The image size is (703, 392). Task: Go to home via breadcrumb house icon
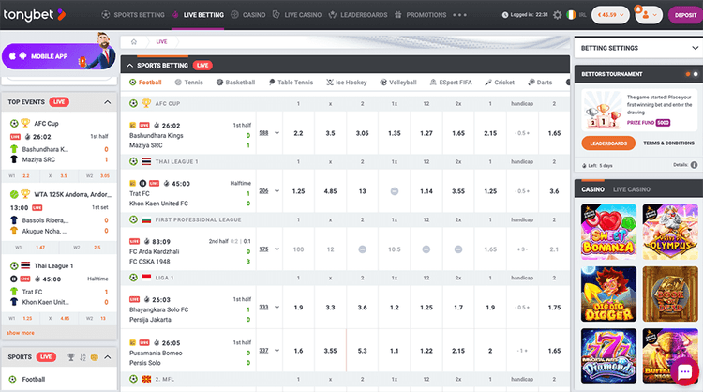tap(134, 41)
